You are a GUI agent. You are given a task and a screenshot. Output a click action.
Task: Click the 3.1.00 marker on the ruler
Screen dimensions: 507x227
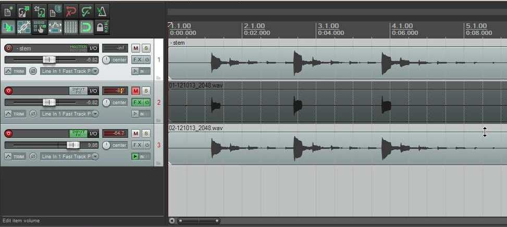tap(328, 26)
